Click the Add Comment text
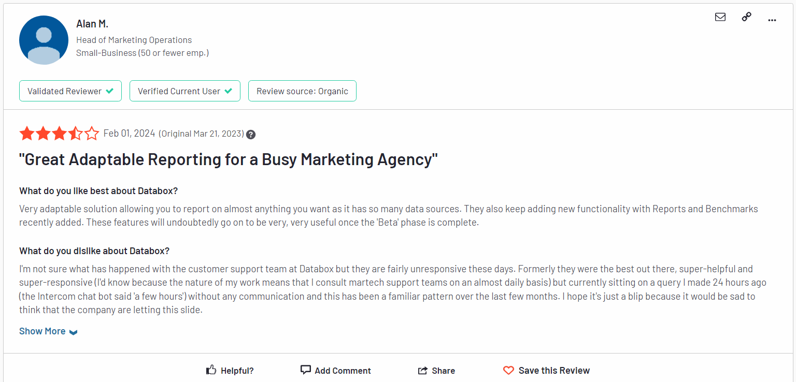Image resolution: width=796 pixels, height=382 pixels. pos(343,371)
